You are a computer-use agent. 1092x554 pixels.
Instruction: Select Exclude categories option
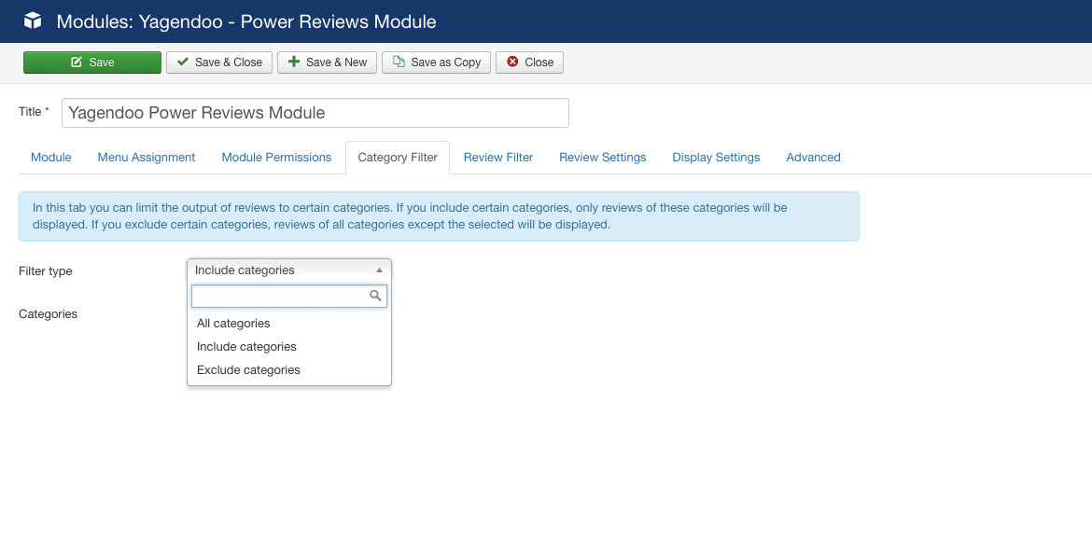coord(248,370)
